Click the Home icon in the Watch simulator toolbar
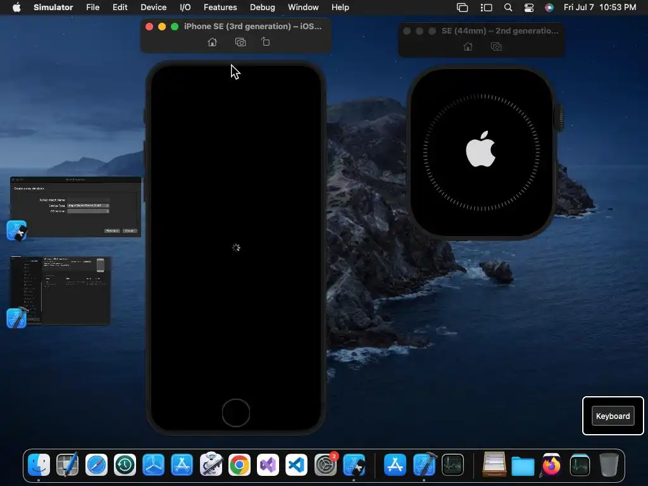 [x=468, y=47]
